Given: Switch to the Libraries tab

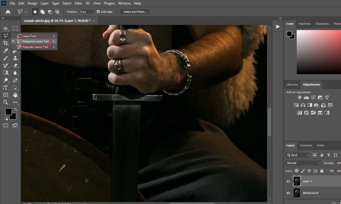Looking at the screenshot, I should pos(292,85).
